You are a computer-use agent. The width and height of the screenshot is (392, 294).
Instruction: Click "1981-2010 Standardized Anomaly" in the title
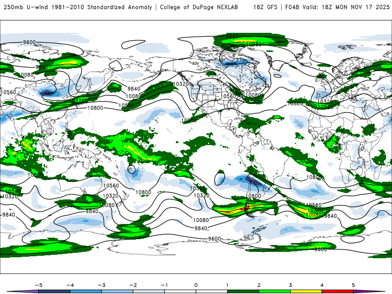tap(101, 7)
